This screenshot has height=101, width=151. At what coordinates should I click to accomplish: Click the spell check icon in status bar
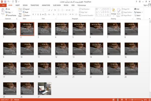pyautogui.click(x=12, y=100)
